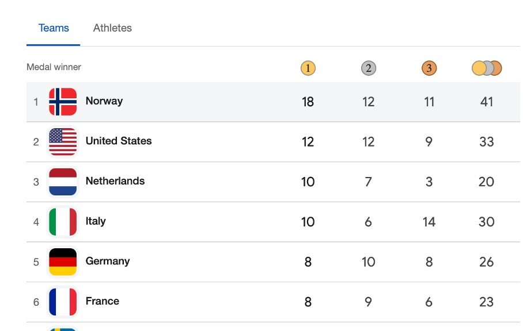Click the France flag icon
Image resolution: width=523 pixels, height=331 pixels.
pyautogui.click(x=63, y=302)
